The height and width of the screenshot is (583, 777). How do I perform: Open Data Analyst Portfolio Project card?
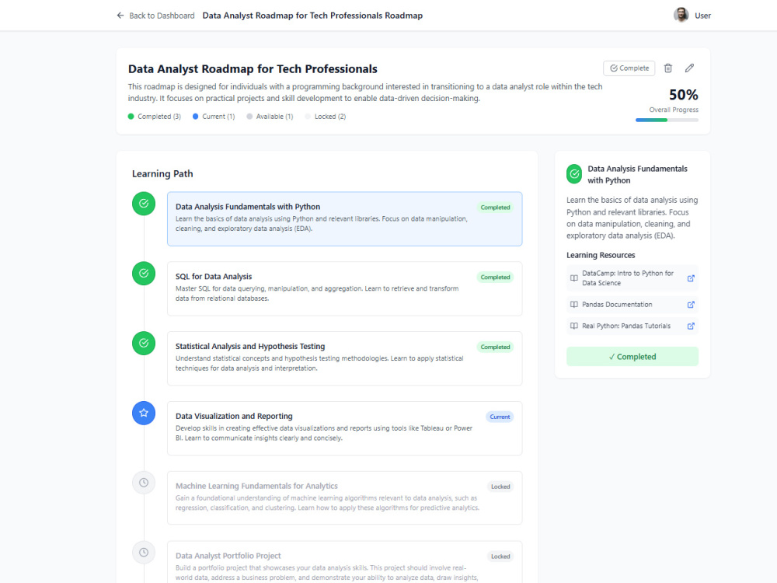point(344,562)
